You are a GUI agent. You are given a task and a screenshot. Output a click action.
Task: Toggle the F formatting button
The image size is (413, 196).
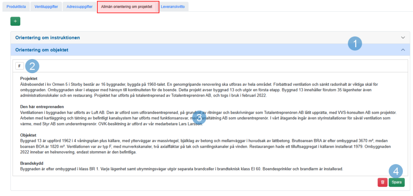(19, 66)
